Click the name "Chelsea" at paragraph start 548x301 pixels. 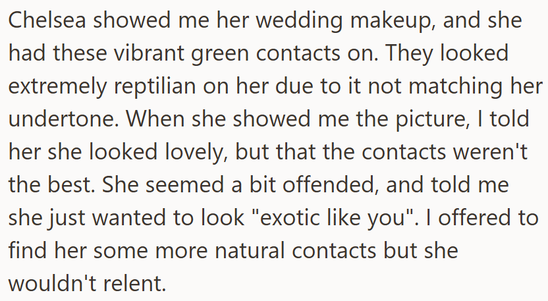pos(47,20)
